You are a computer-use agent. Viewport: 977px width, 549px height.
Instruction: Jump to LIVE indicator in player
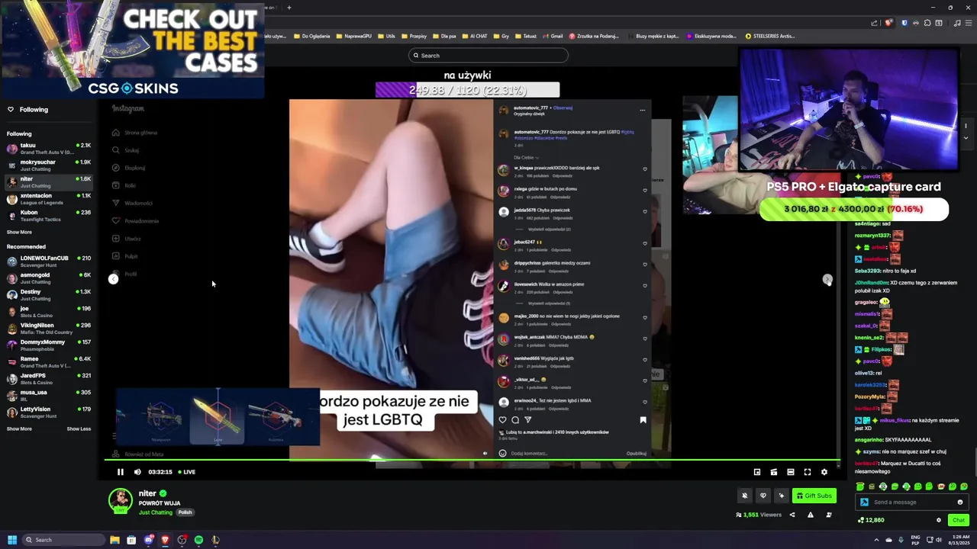[x=187, y=472]
